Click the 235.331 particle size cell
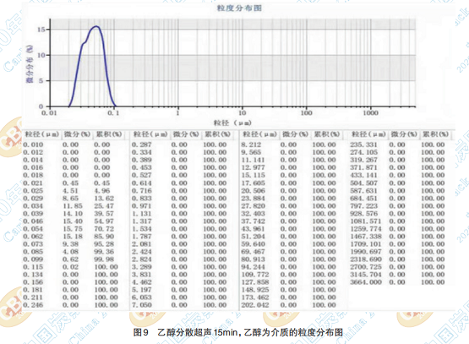This screenshot has height=344, width=469. tap(363, 145)
